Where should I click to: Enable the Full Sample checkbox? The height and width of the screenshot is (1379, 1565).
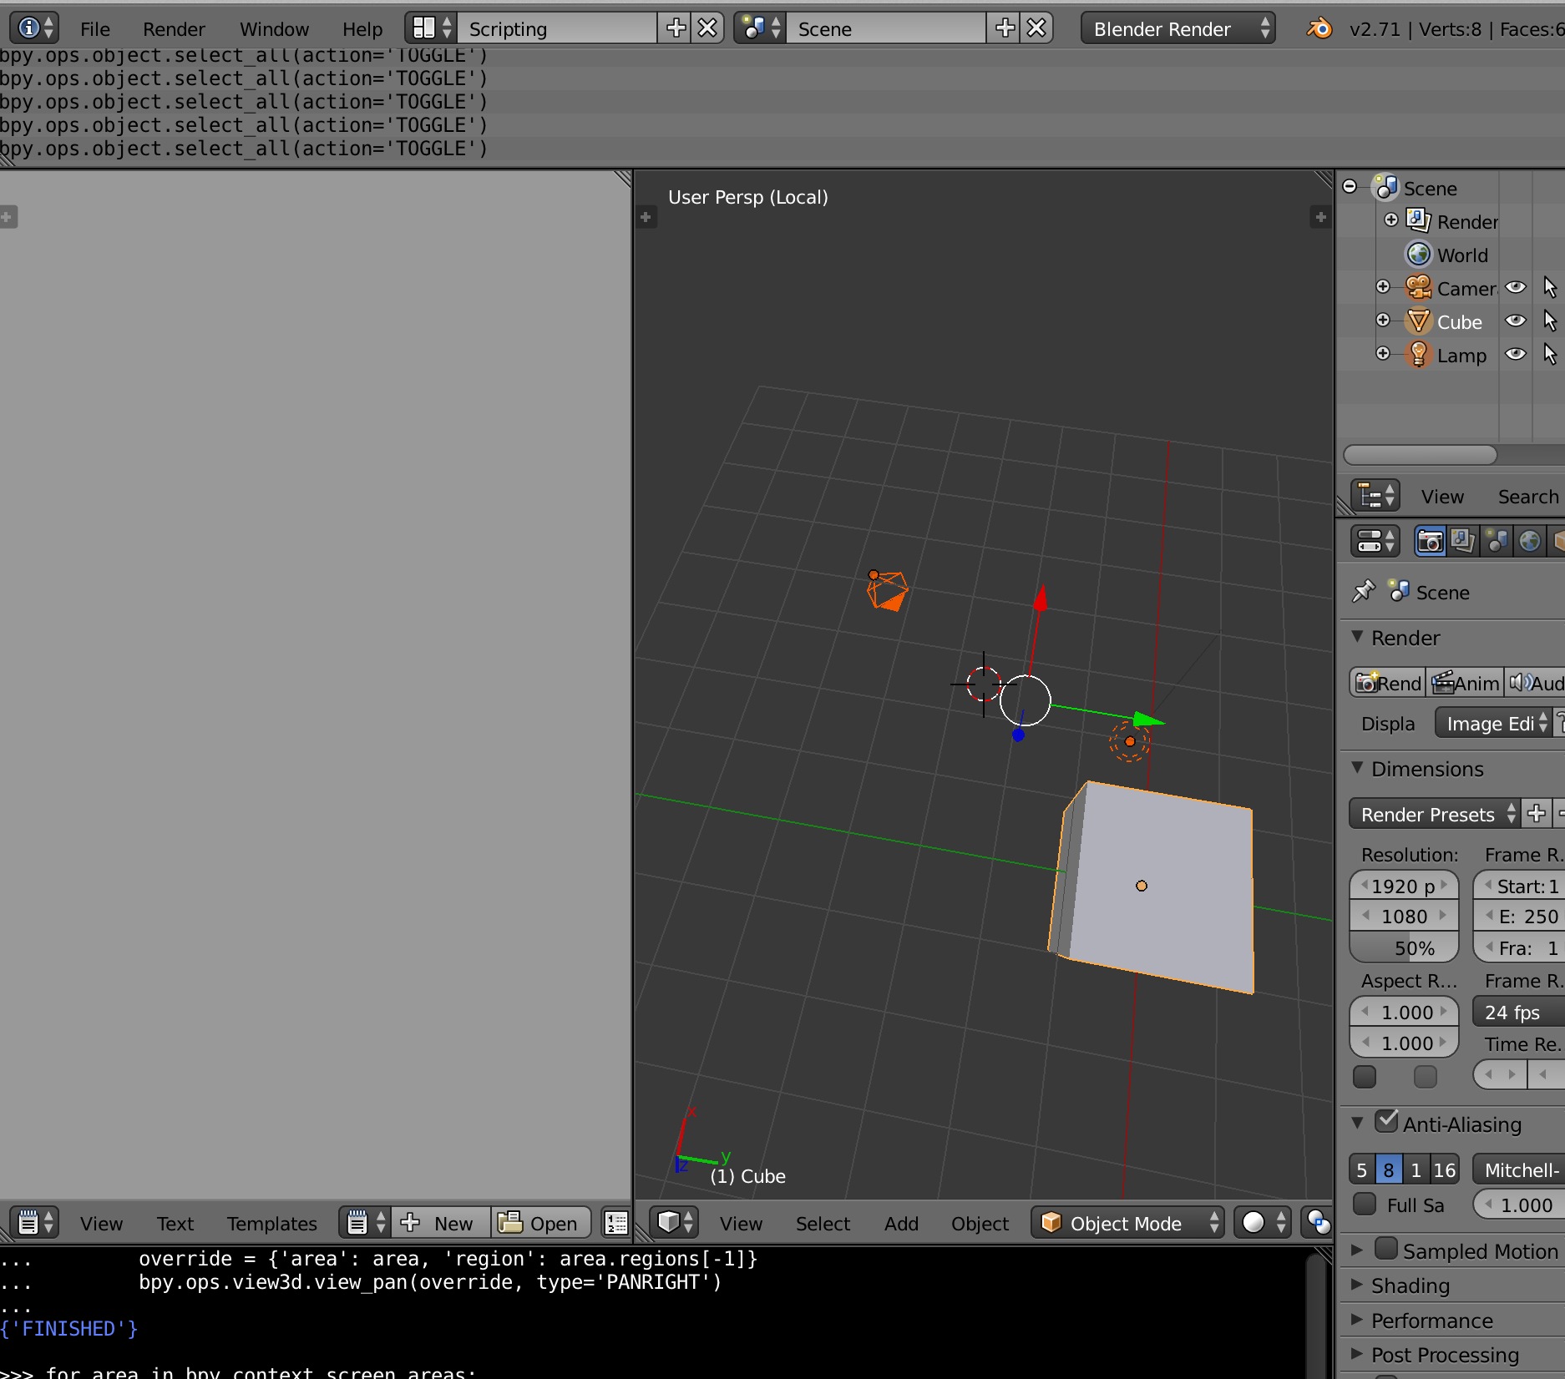[1365, 1204]
